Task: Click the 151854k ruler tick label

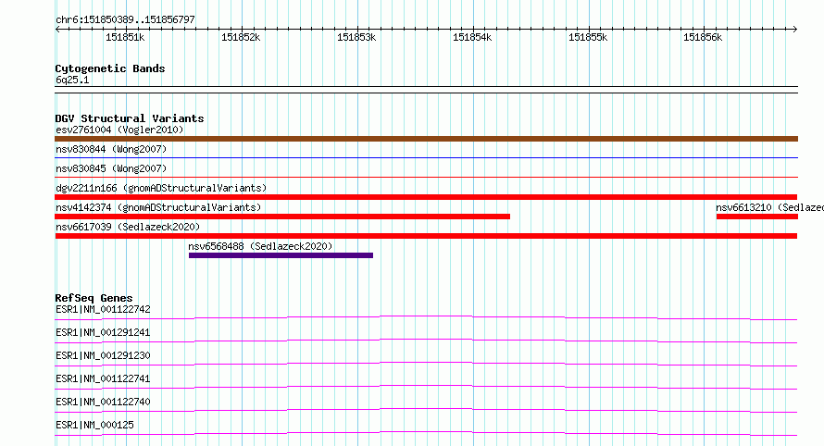Action: pyautogui.click(x=472, y=37)
